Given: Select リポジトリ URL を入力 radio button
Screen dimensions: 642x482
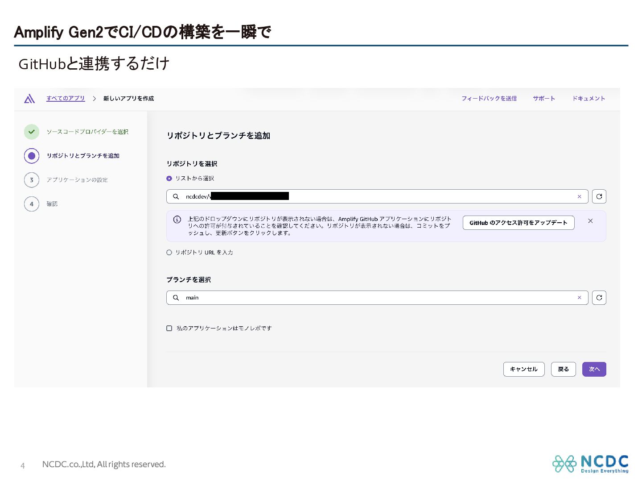Looking at the screenshot, I should pos(169,253).
